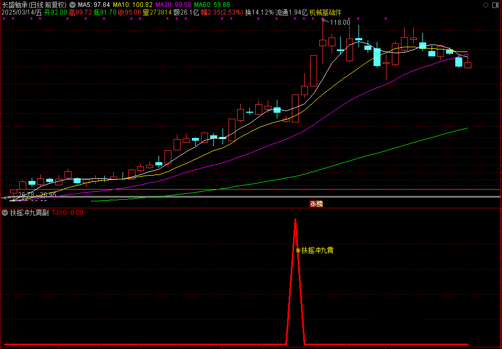
Task: Click the yellow star 扶摇冲九霄 signal marker
Action: [314, 250]
